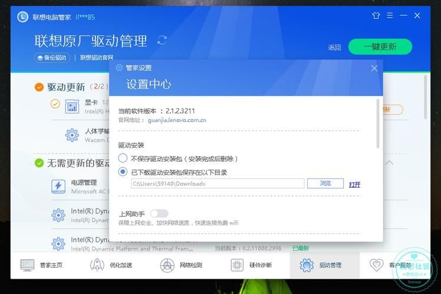Click the green 一键更新 button
Image resolution: width=441 pixels, height=294 pixels.
tap(380, 46)
